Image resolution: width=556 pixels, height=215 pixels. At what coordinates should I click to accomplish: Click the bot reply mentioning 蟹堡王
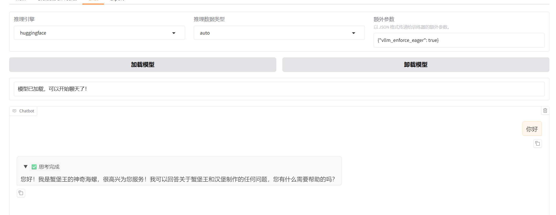point(178,179)
